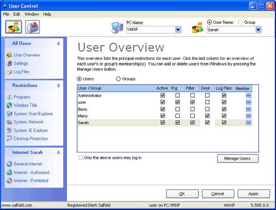Uncheck Active for Administrator
Viewport: 276px width, 210px height.
point(163,95)
